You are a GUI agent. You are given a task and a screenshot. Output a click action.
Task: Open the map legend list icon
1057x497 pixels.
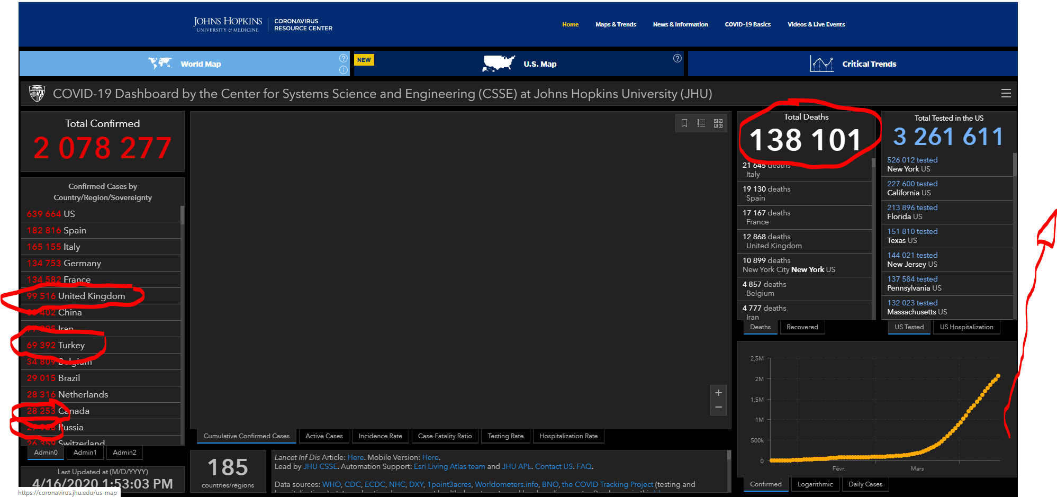[701, 123]
